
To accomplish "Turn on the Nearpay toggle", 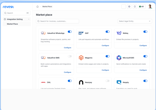I will point(108,81).
